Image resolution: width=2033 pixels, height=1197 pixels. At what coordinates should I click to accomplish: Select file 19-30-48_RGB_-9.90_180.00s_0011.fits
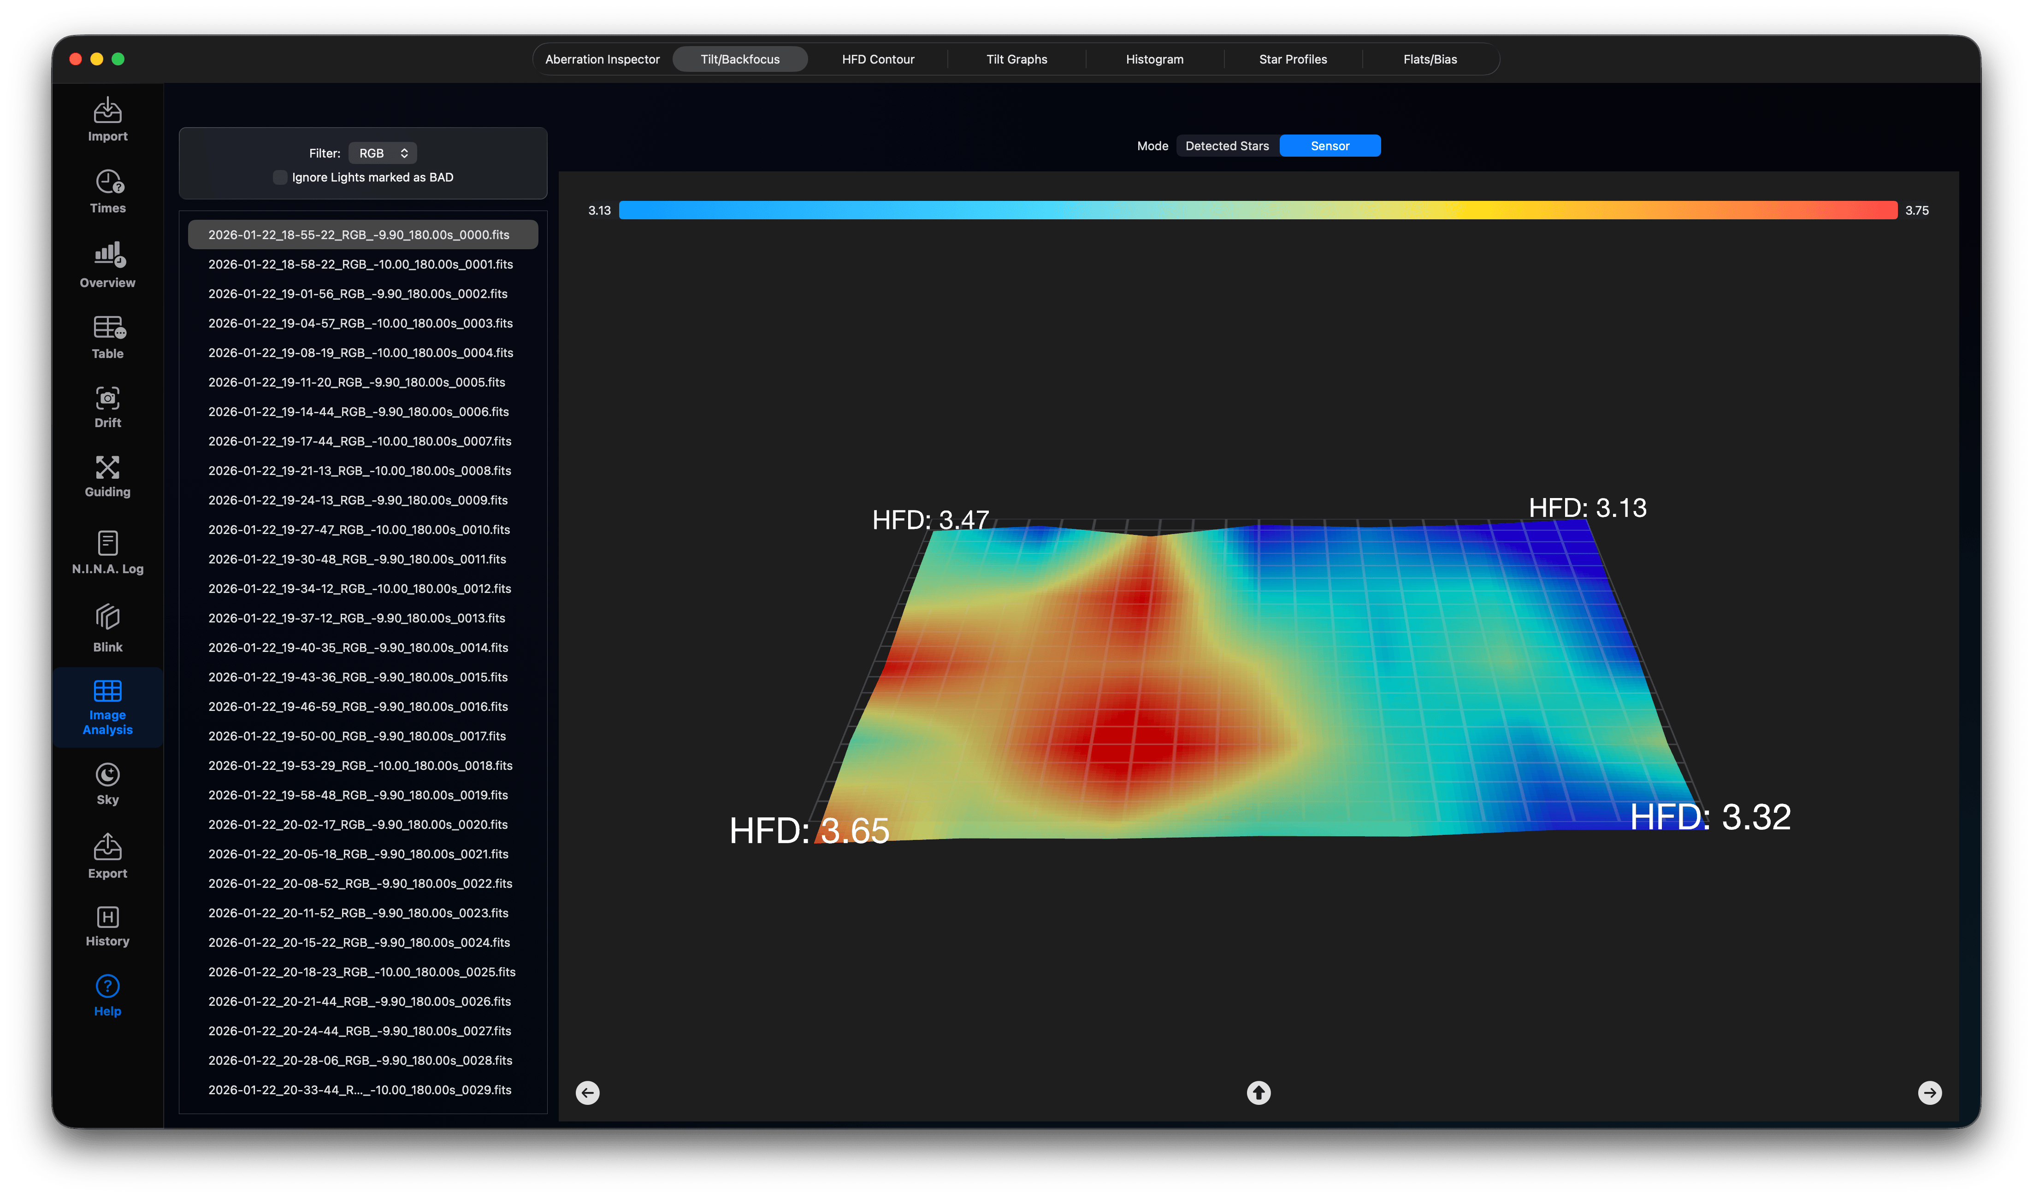click(x=362, y=560)
